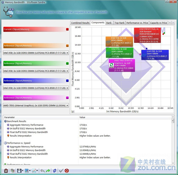Switch to the Combined Results tab
This screenshot has height=175, width=178.
[80, 23]
